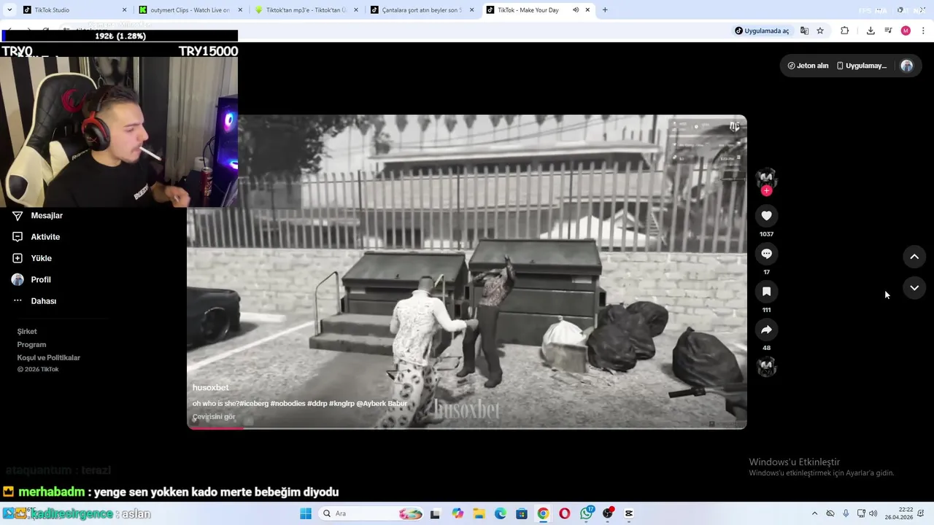Expand the Dahası menu item
The height and width of the screenshot is (525, 934).
click(44, 301)
